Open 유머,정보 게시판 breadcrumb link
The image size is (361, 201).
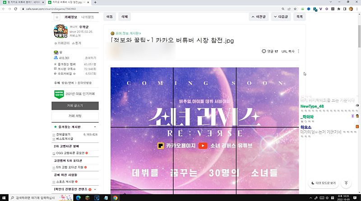[128, 33]
